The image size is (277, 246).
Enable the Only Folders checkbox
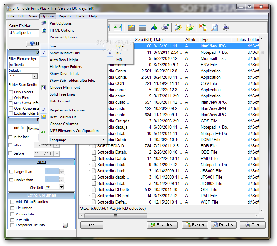11,92
